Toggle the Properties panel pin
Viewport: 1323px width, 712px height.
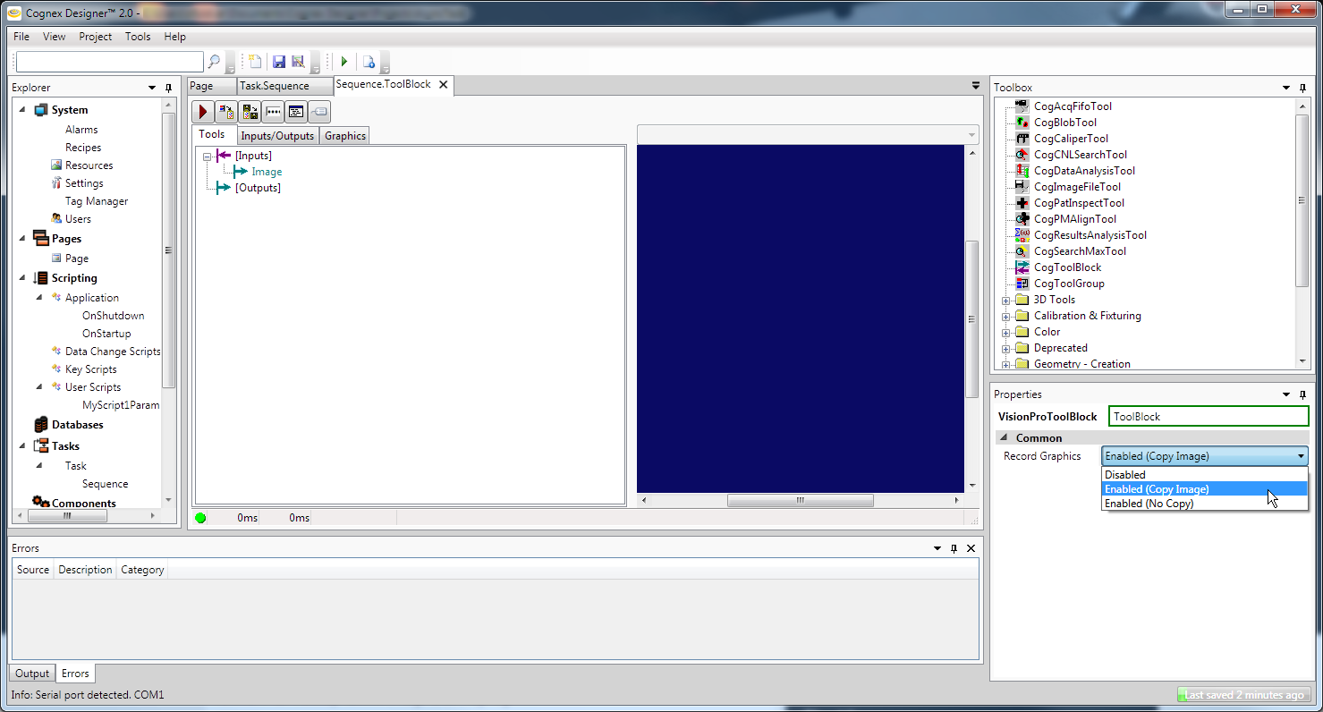coord(1302,394)
